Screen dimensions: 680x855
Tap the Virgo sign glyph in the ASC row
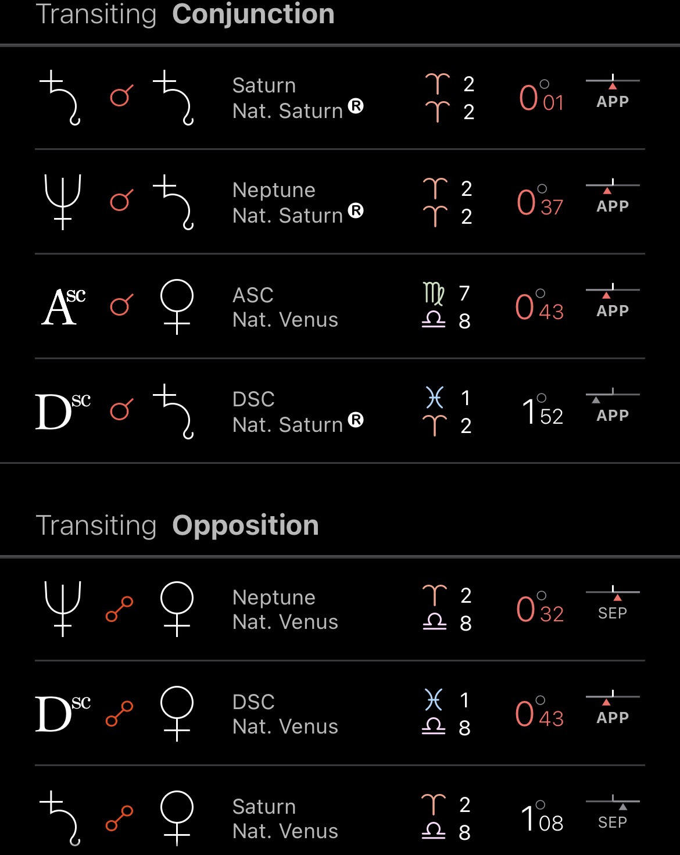click(x=435, y=294)
